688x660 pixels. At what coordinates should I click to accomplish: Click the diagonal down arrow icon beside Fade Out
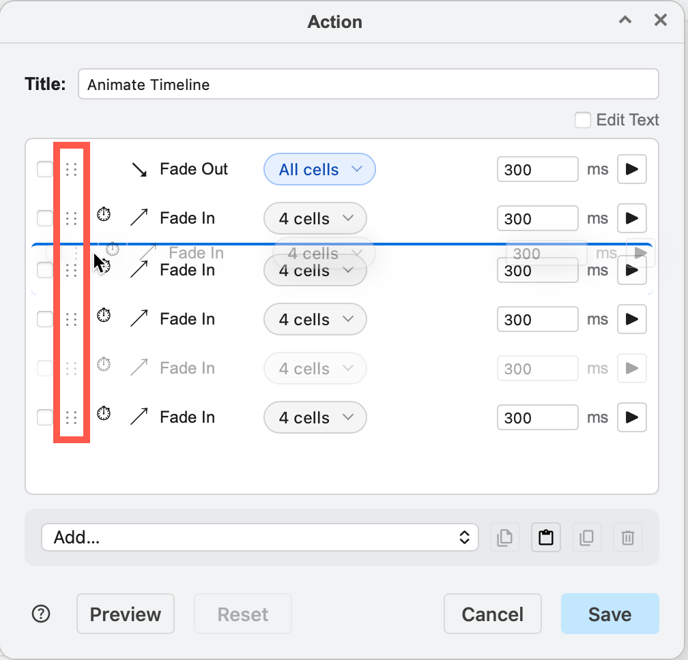tap(139, 169)
